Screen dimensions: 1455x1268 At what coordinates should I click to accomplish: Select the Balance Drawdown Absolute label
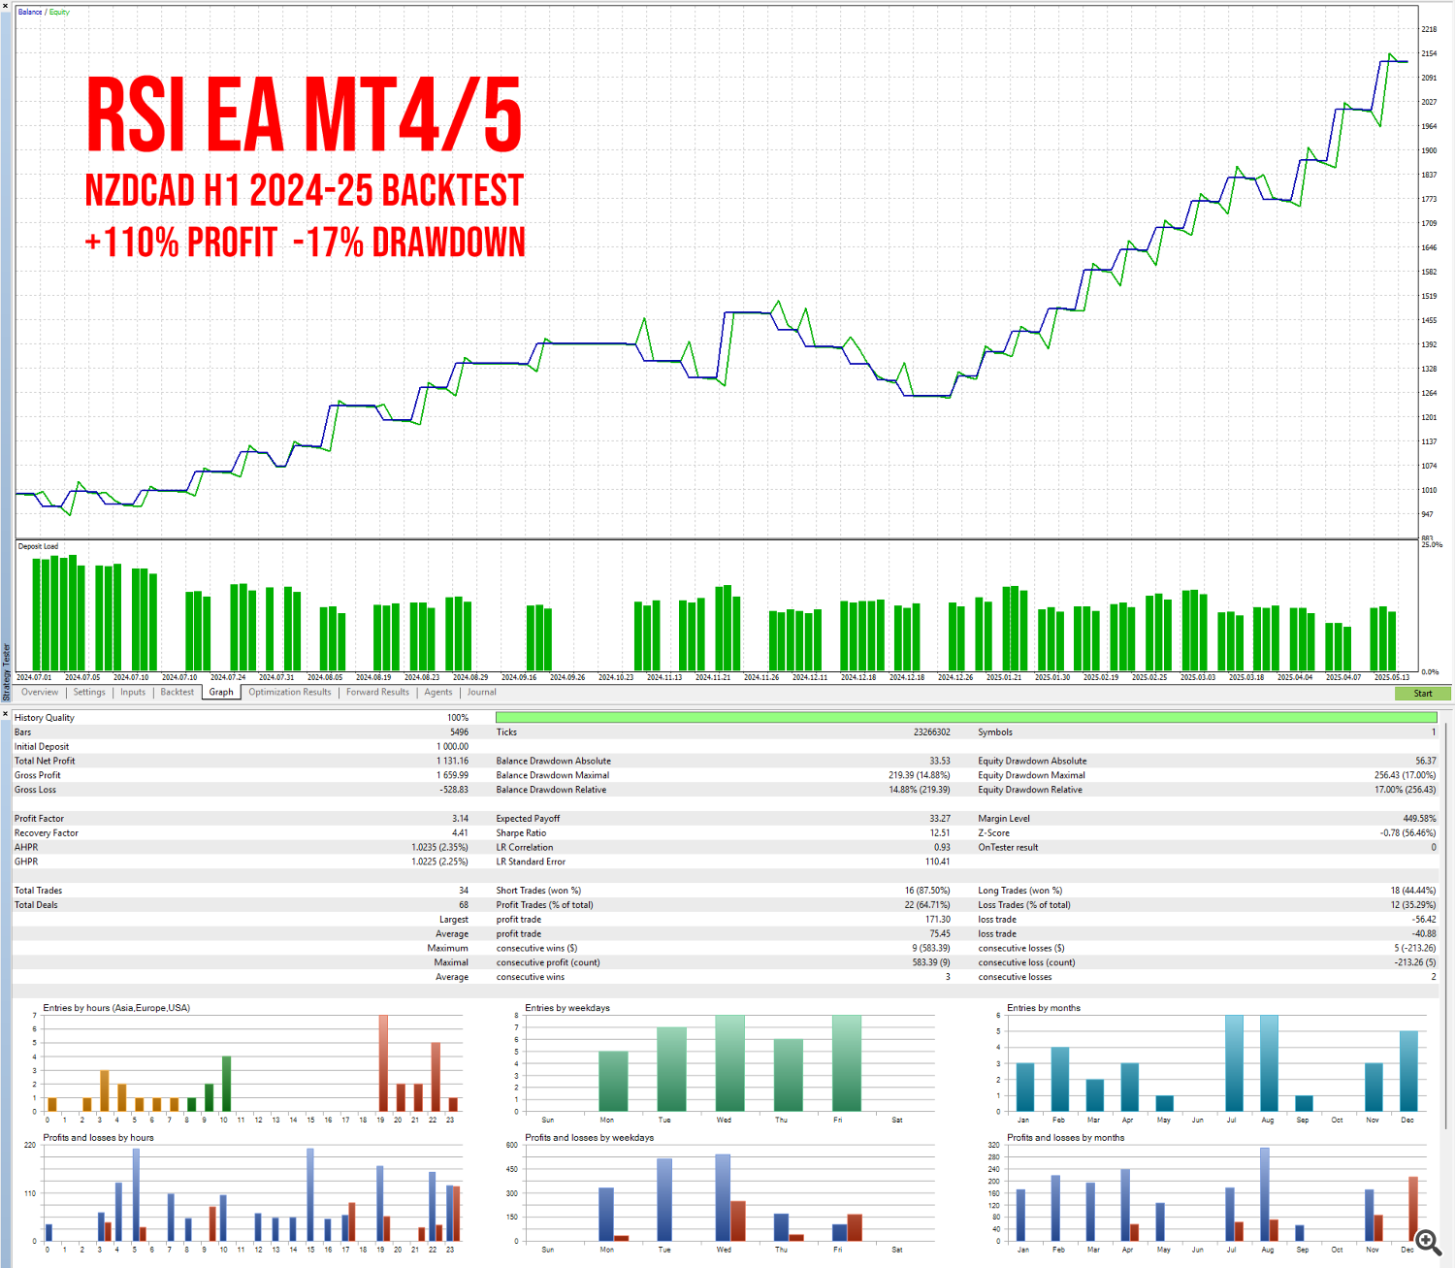pos(554,761)
